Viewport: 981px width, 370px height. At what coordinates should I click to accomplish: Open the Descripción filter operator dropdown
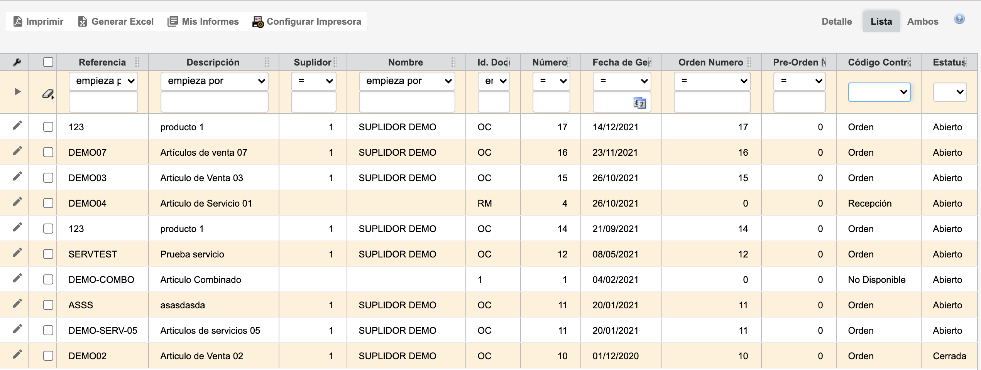pos(214,81)
